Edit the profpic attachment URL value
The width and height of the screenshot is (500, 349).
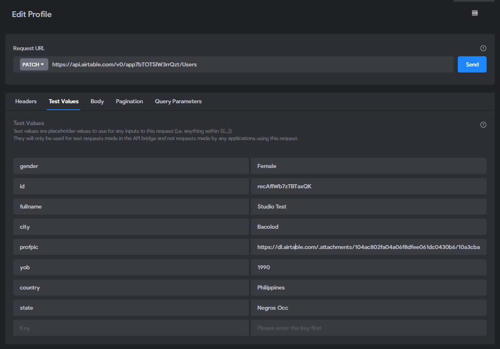click(x=369, y=247)
